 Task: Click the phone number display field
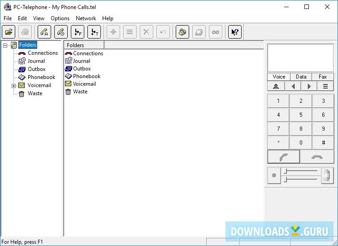[300, 58]
